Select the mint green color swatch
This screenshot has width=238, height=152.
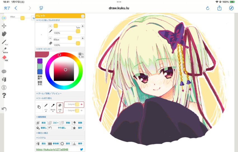40,66
